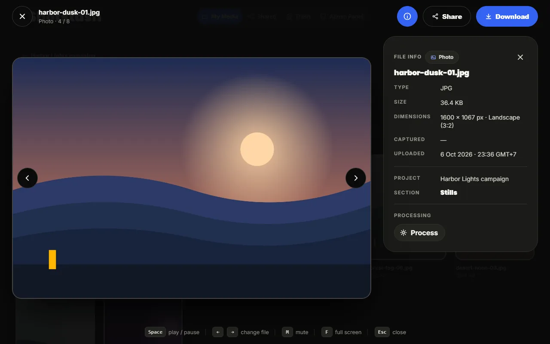Screen dimensions: 550x344
Task: Click the Stills section value
Action: coord(449,193)
